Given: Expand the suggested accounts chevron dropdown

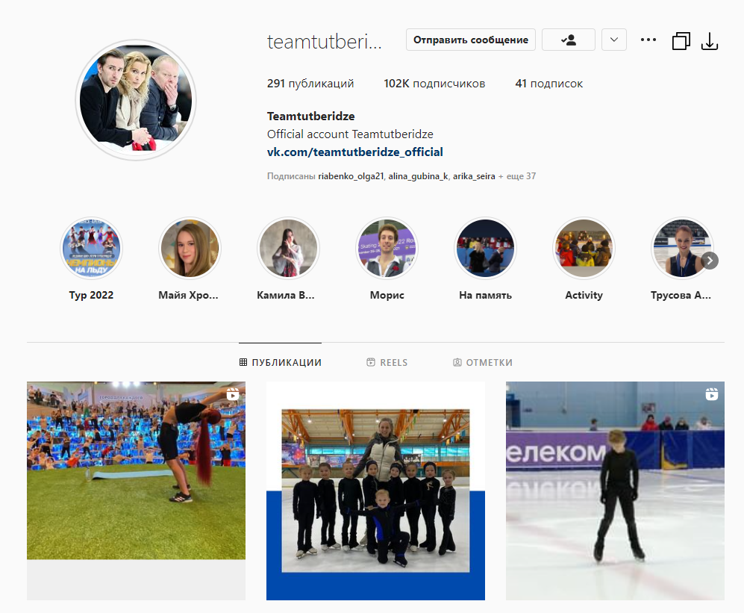Looking at the screenshot, I should click(613, 40).
